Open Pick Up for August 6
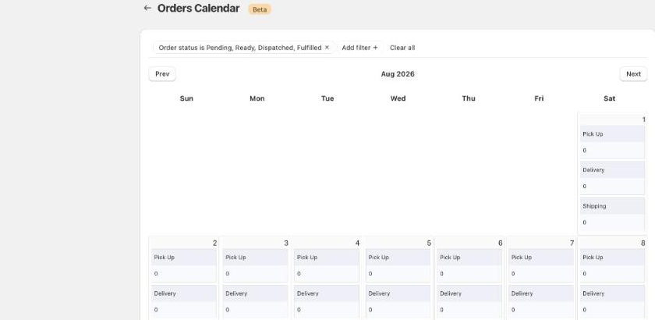Screen dimensions: 655x320 [469, 265]
